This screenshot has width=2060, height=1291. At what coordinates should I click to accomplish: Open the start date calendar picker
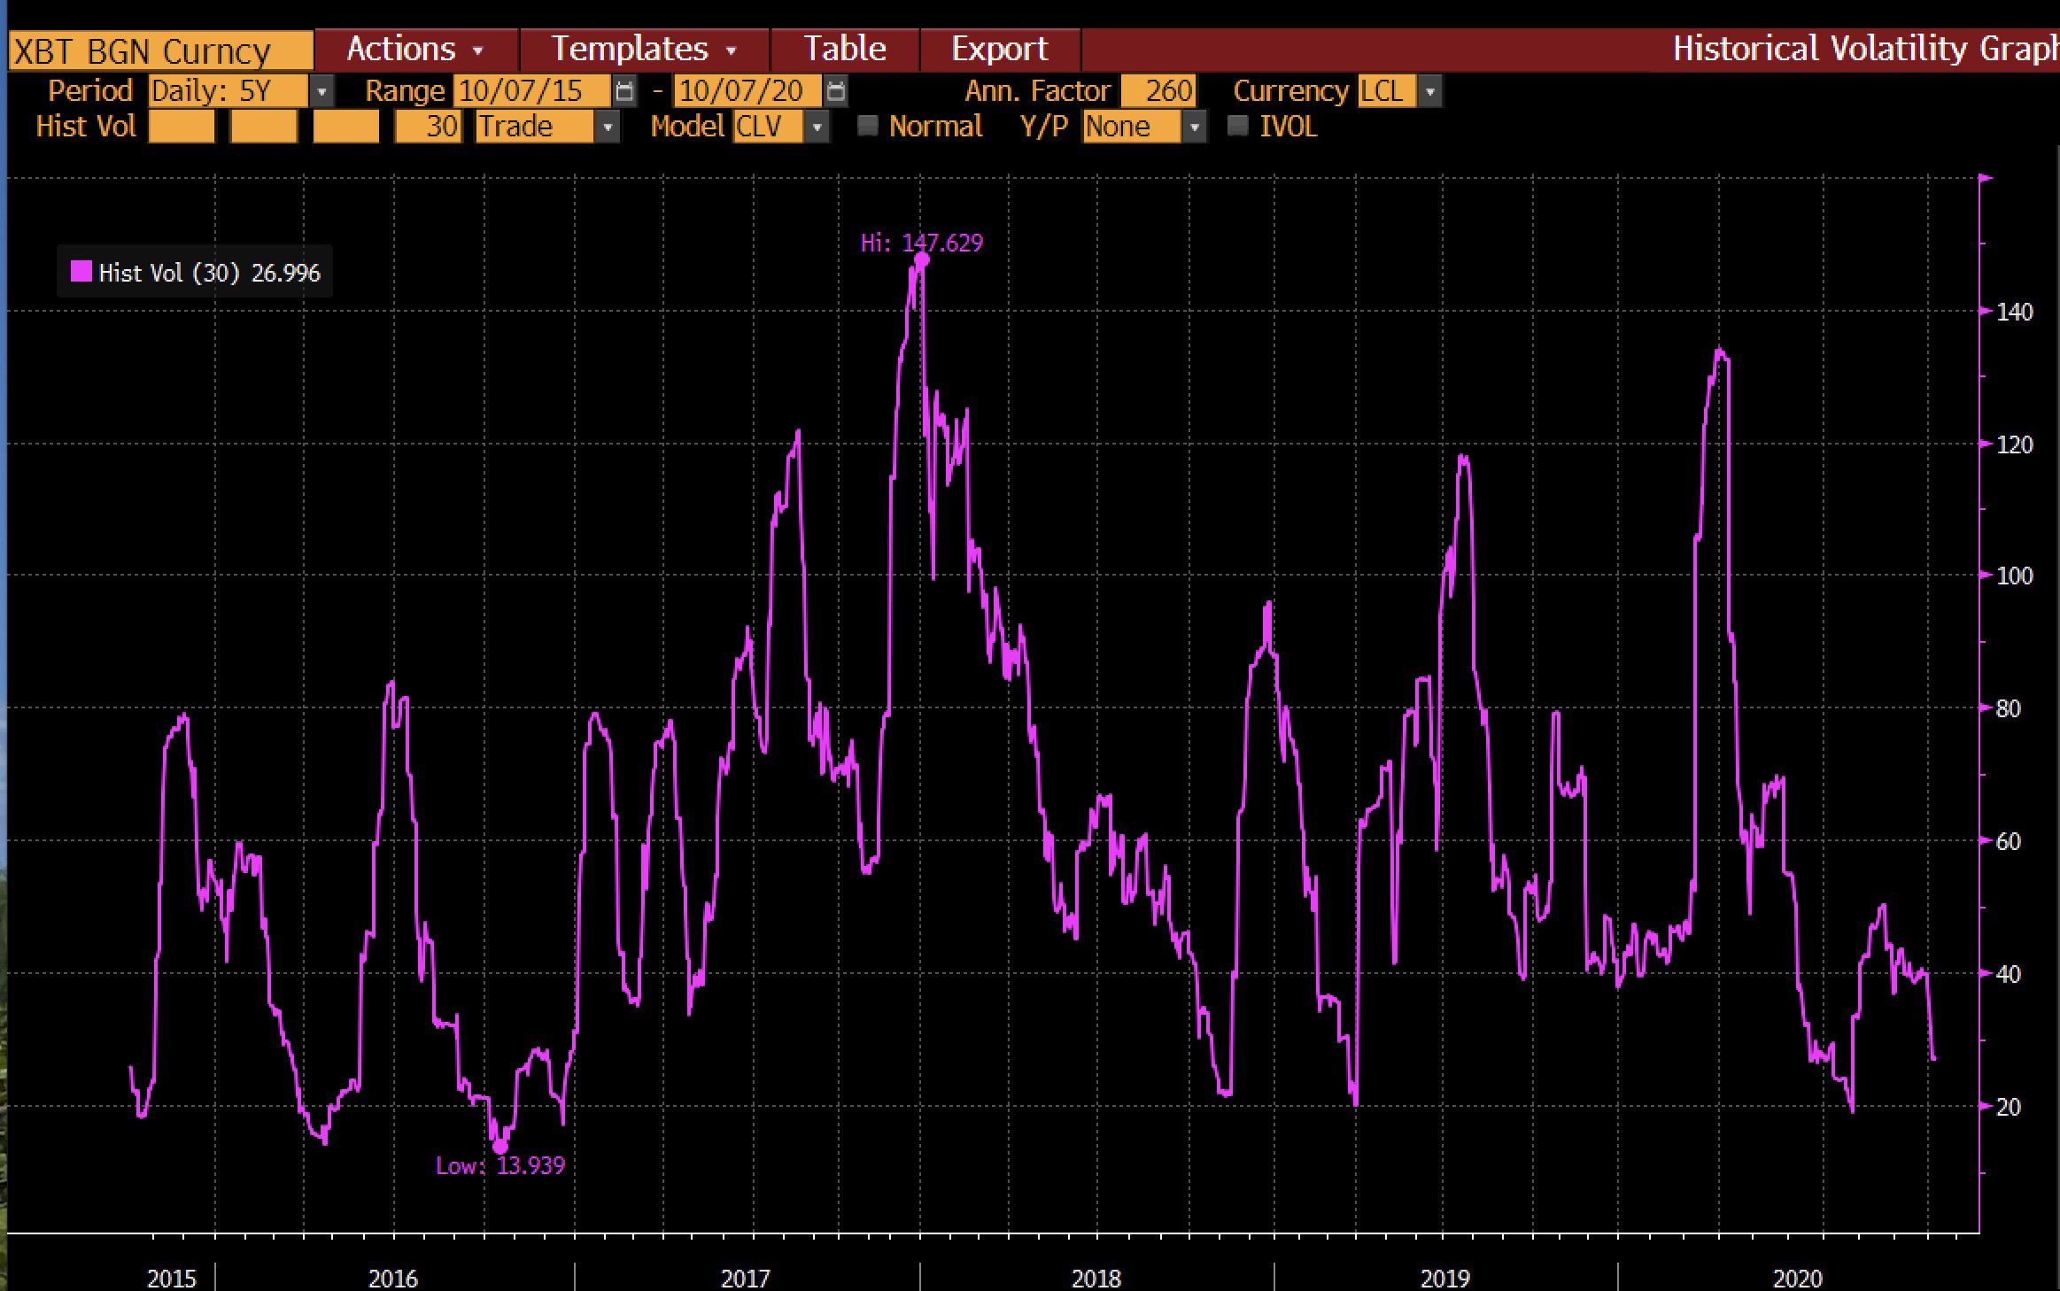[623, 90]
